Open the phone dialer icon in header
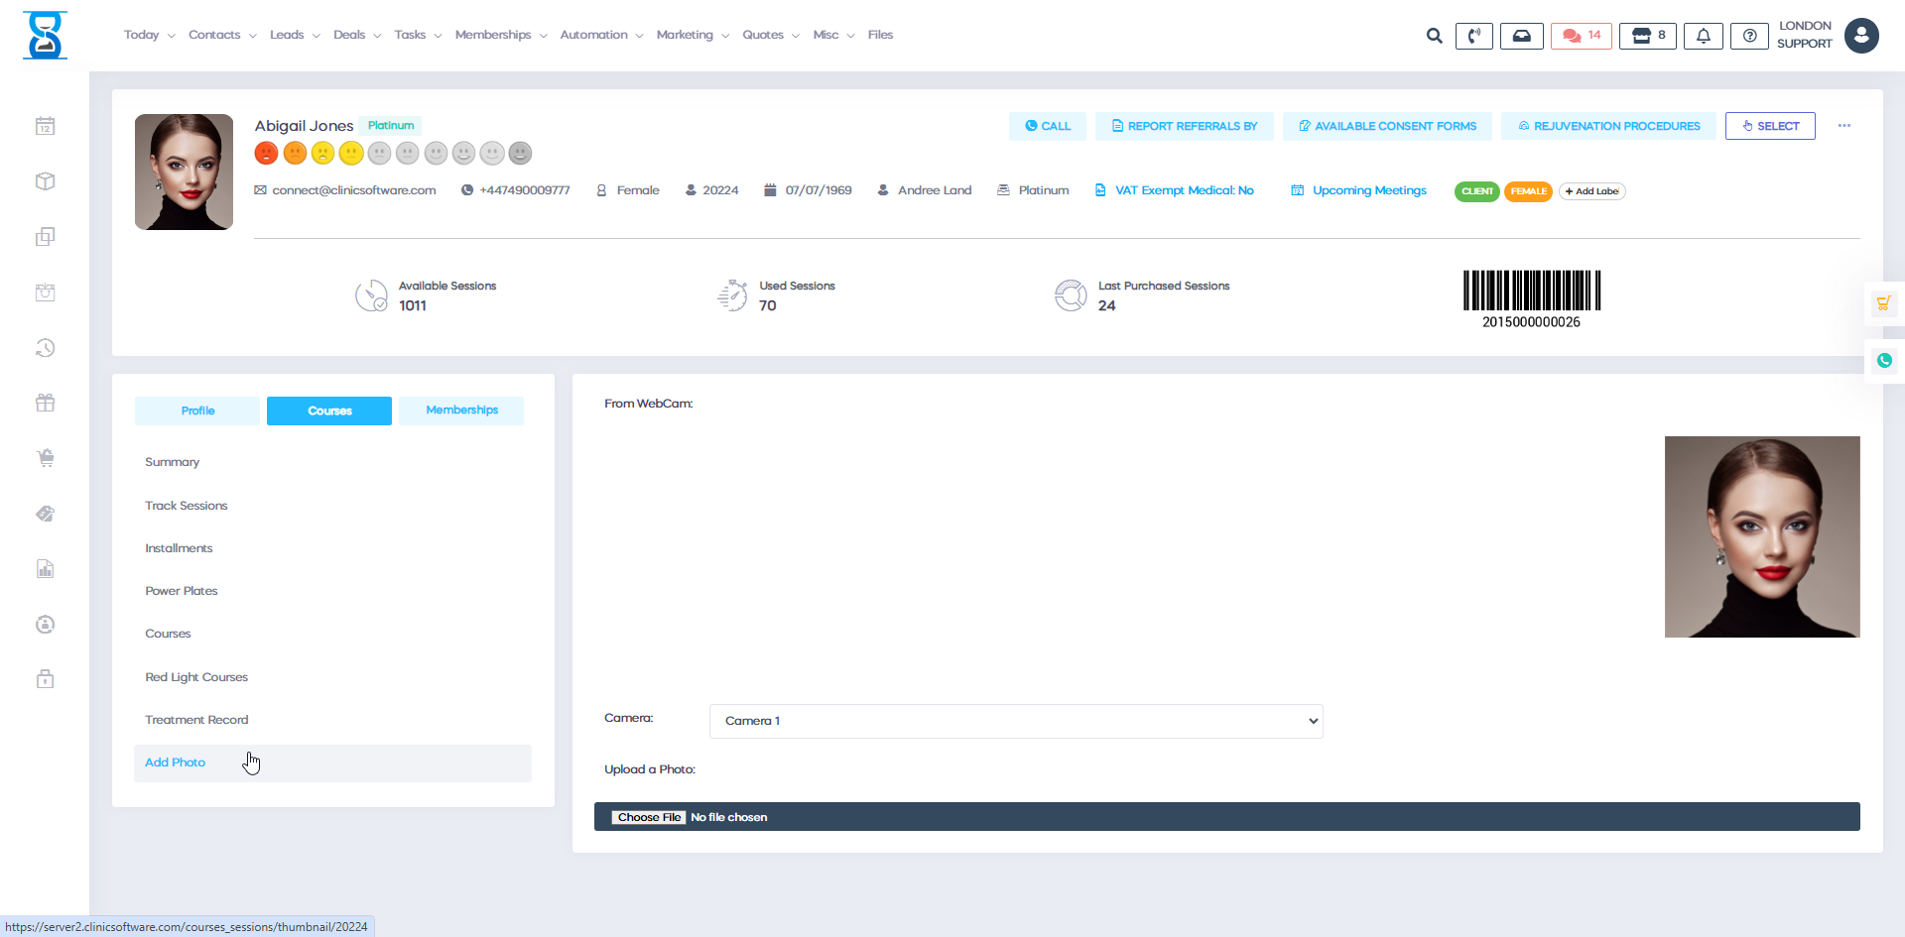 click(1473, 36)
